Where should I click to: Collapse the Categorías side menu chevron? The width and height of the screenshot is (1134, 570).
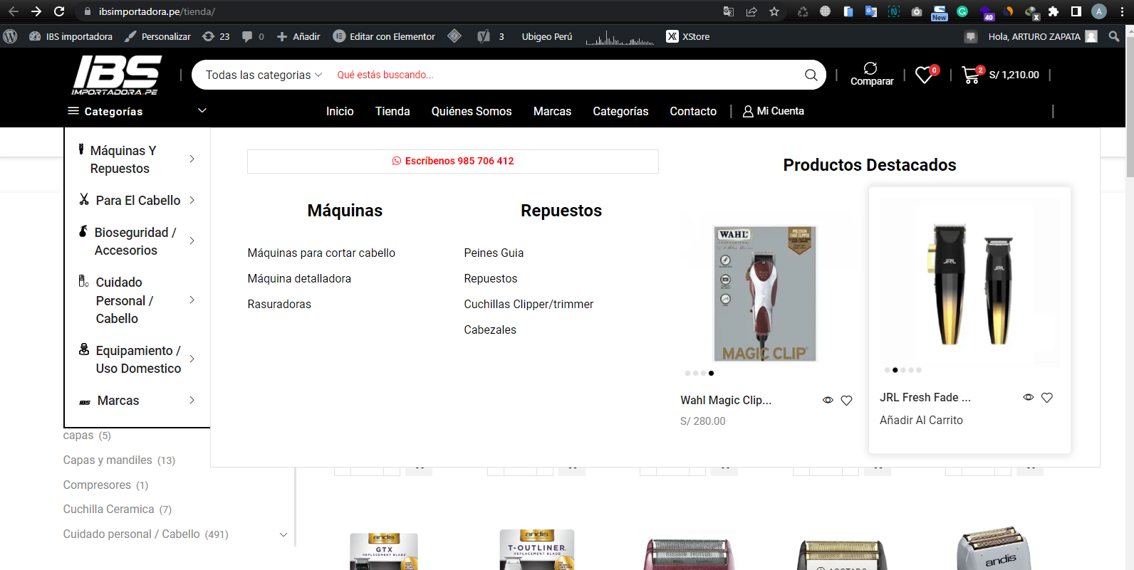tap(202, 111)
